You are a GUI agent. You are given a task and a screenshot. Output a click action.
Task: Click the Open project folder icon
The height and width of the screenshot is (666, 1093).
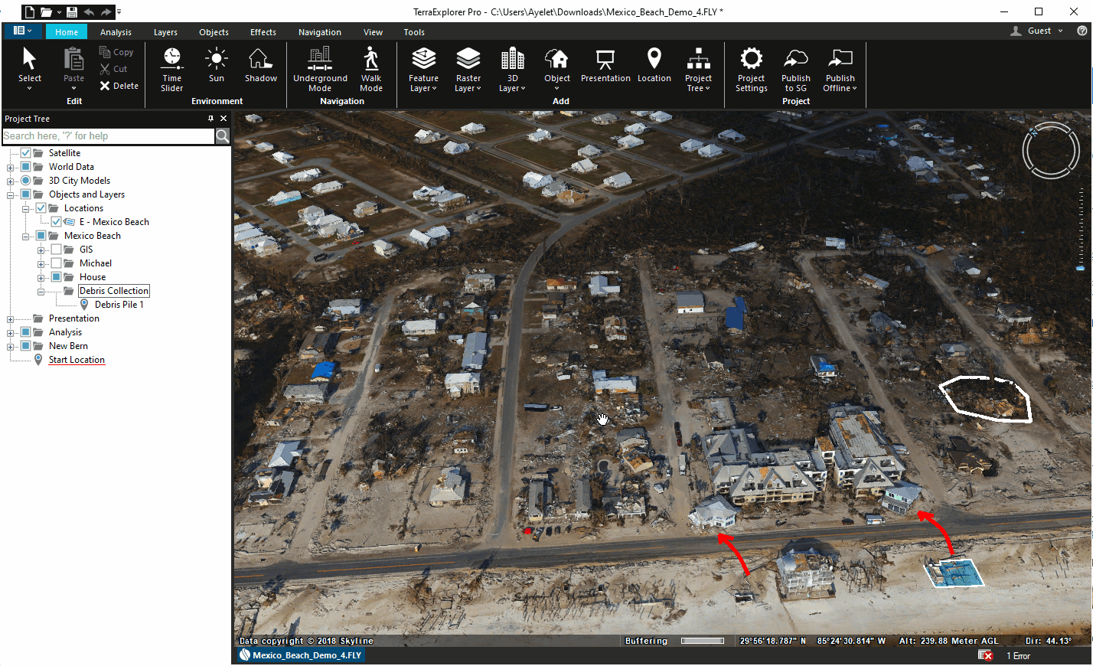46,11
